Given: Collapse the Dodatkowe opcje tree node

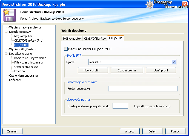Looking at the screenshot, I should tap(6, 54).
